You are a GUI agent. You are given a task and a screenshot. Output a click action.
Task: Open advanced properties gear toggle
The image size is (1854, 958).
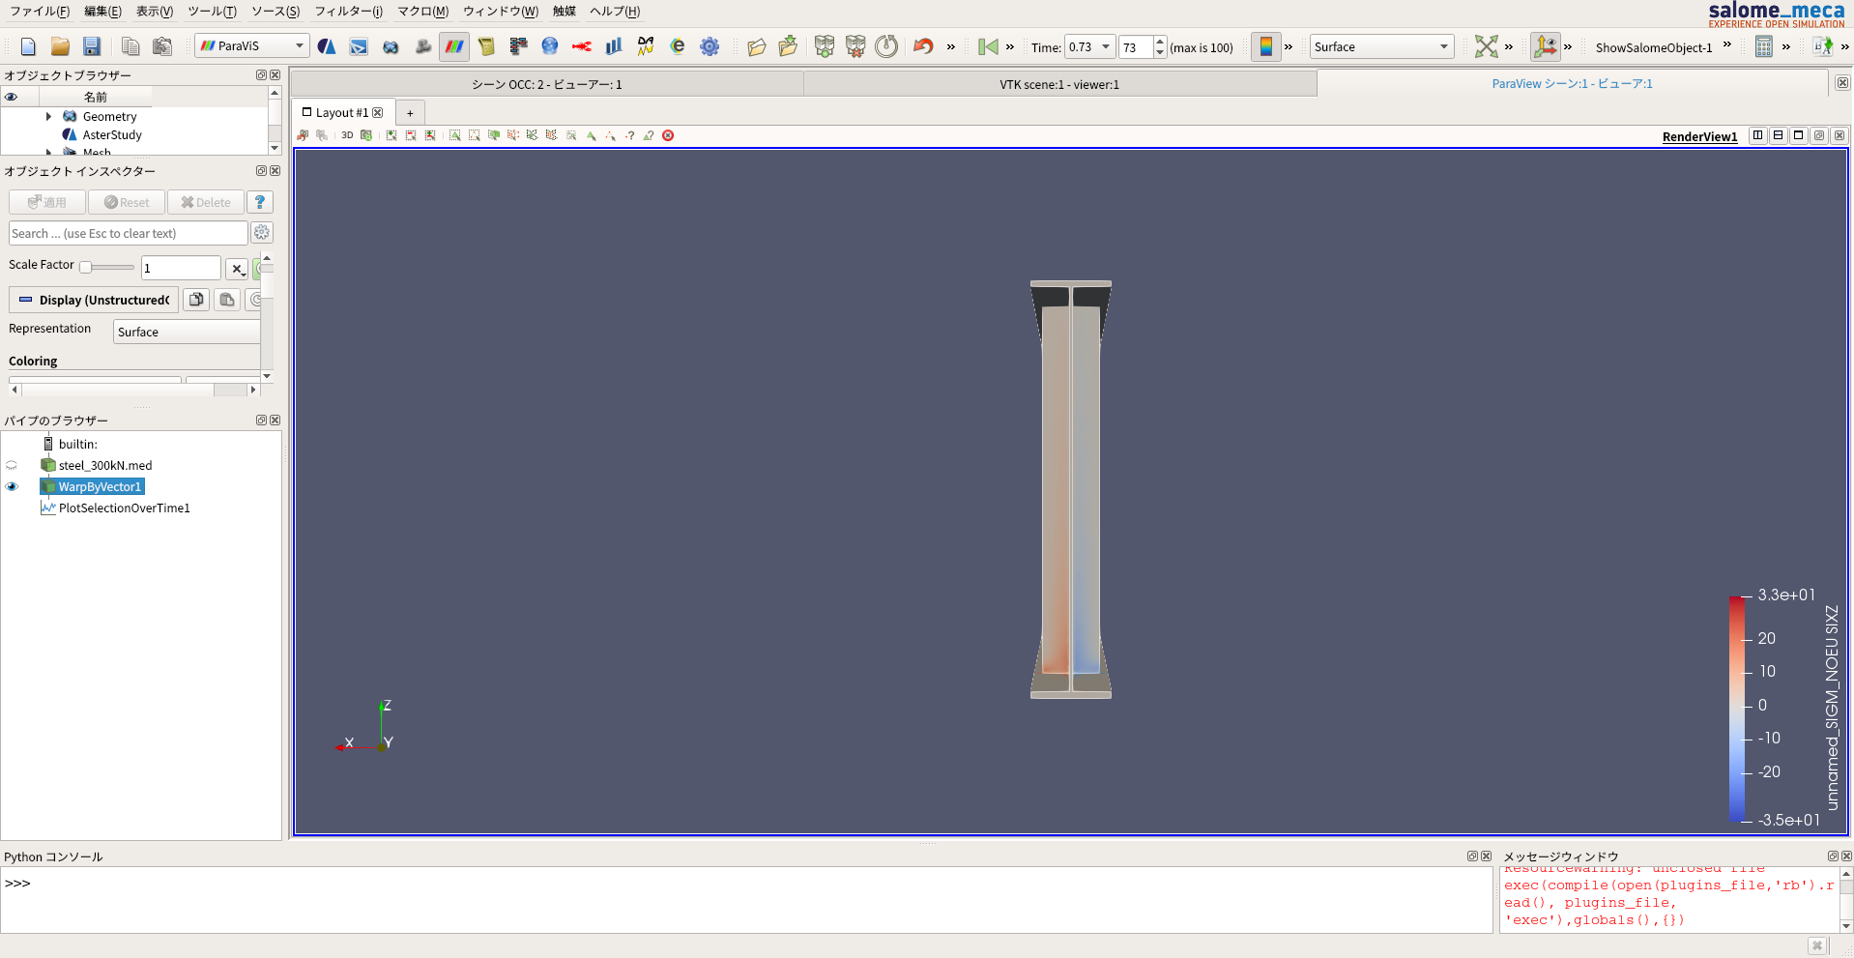261,233
